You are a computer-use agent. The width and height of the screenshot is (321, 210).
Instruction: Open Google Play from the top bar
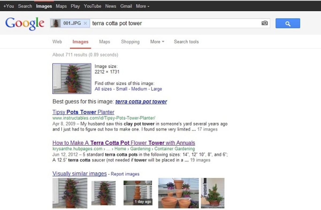(x=75, y=6)
